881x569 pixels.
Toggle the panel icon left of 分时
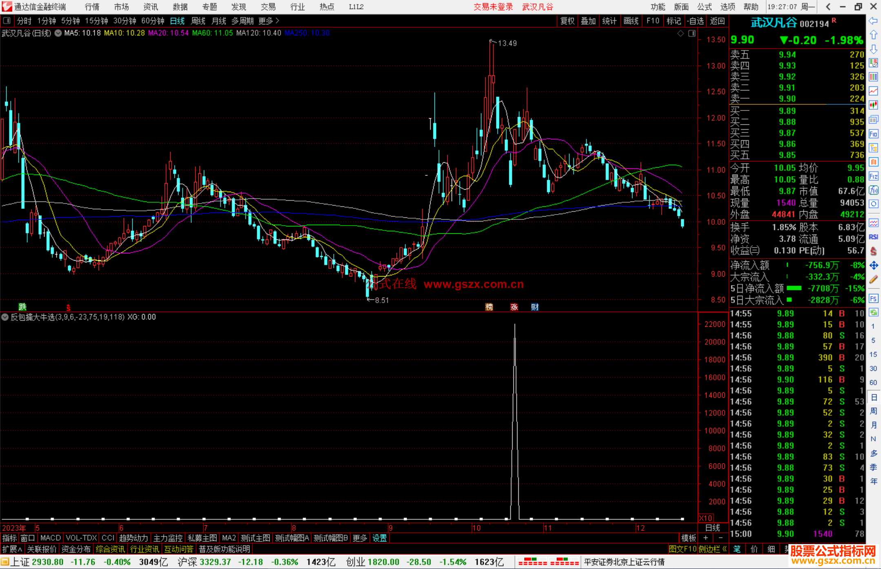[7, 20]
